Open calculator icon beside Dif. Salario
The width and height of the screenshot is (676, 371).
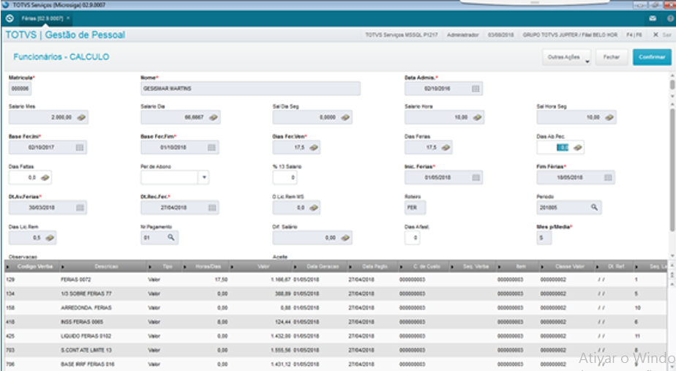(345, 238)
